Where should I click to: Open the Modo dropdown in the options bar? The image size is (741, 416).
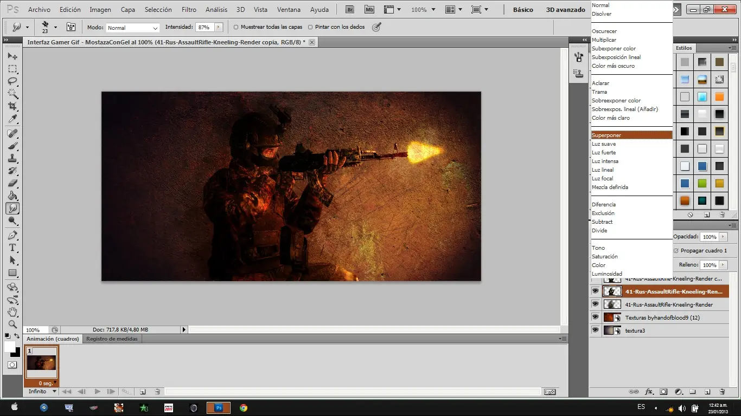[x=133, y=27]
